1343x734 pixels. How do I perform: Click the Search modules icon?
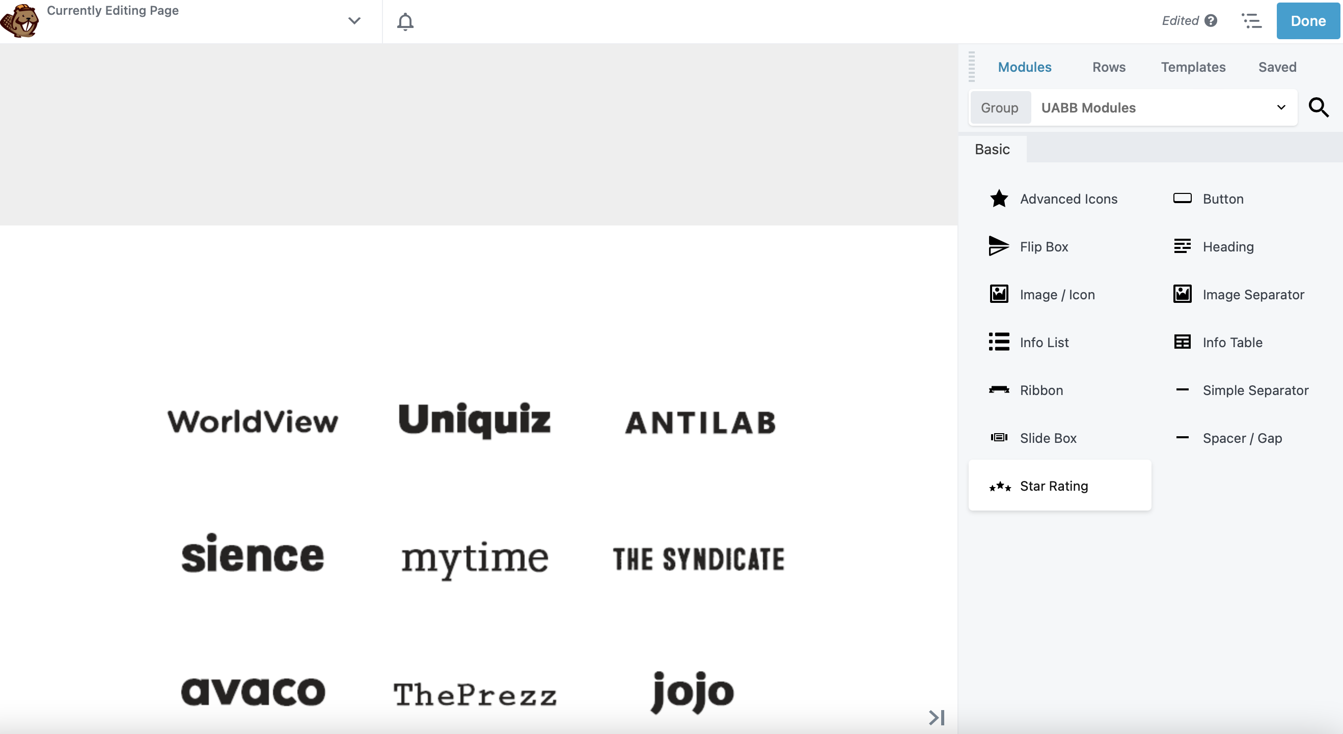pyautogui.click(x=1319, y=107)
